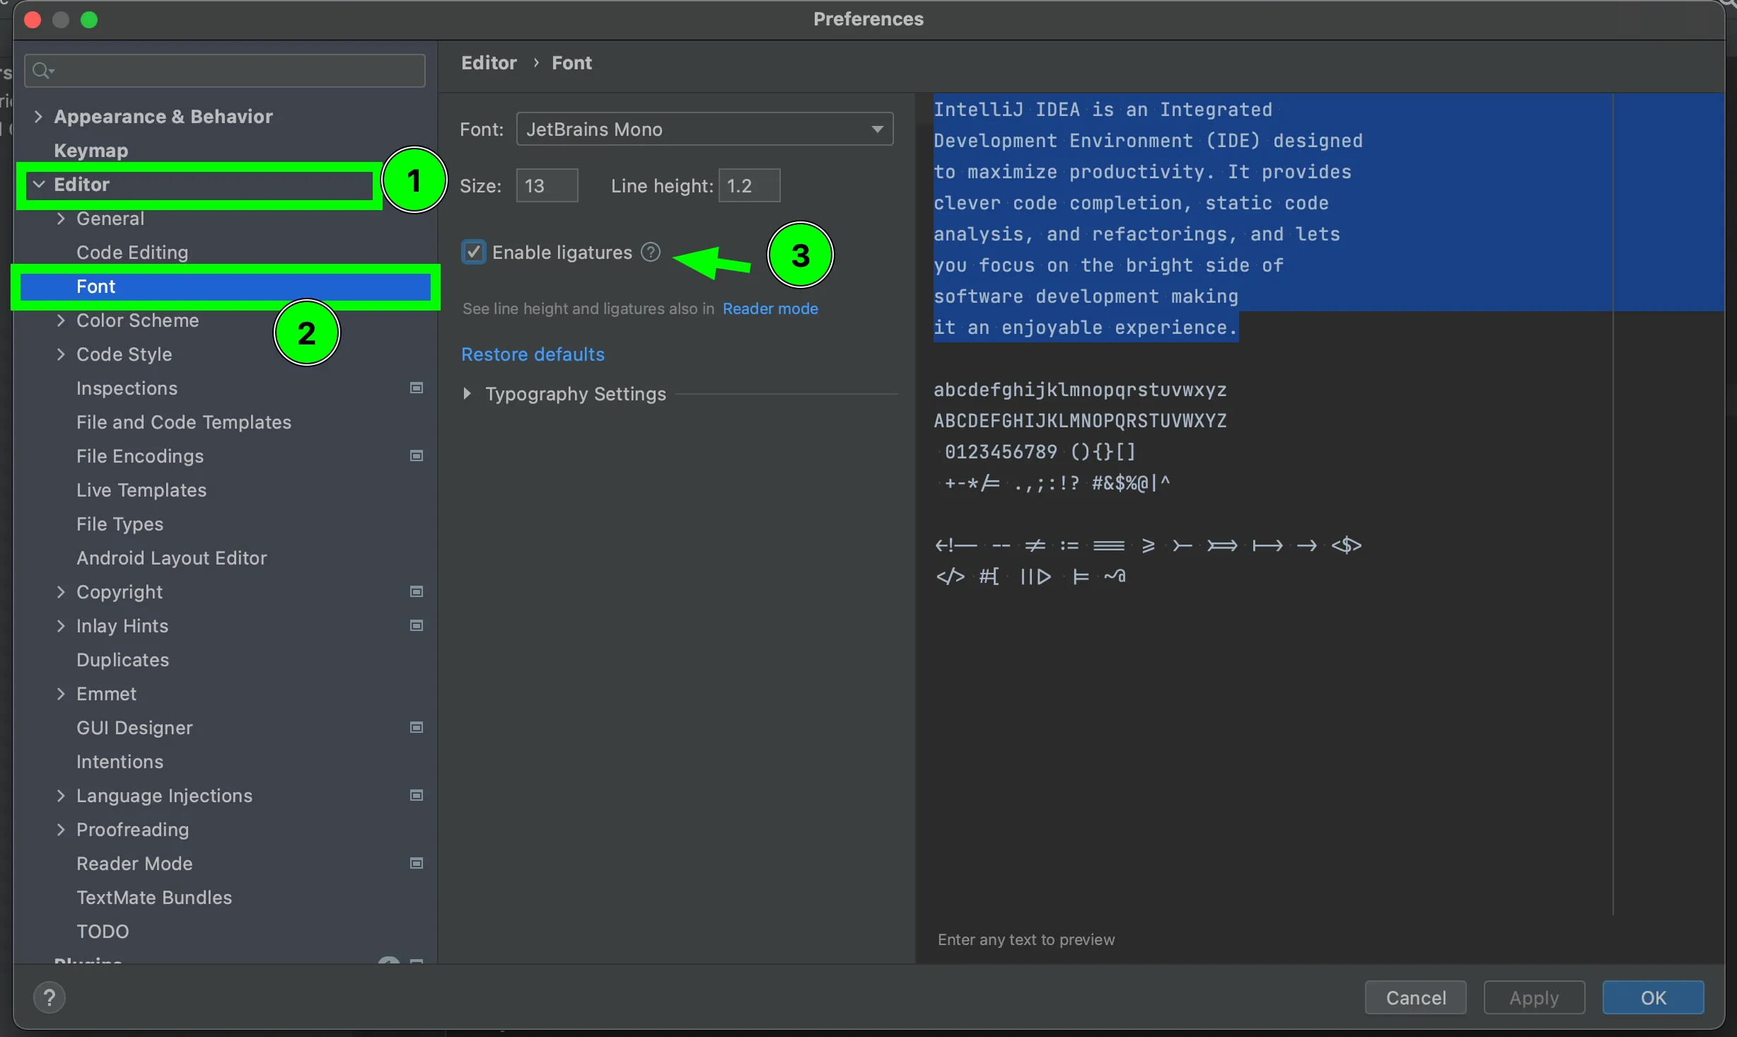Click the help question mark button
Viewport: 1737px width, 1037px height.
49,997
